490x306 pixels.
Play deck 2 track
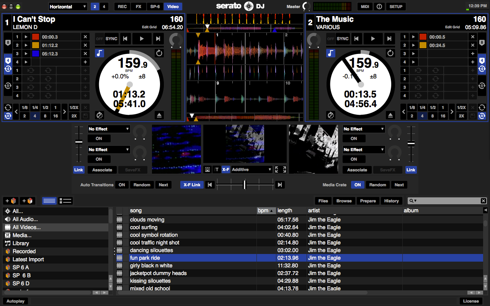[x=373, y=39]
